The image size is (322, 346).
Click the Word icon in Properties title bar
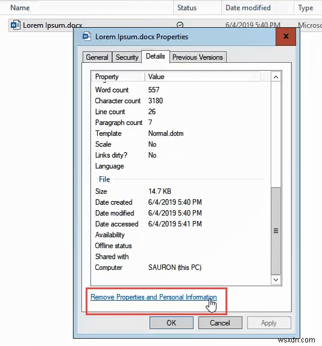click(87, 37)
